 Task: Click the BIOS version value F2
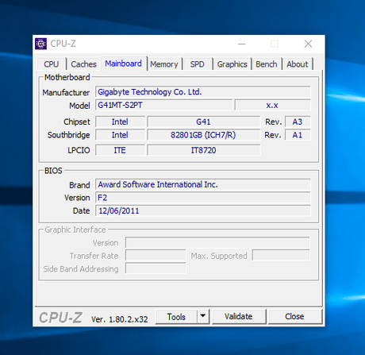click(202, 198)
